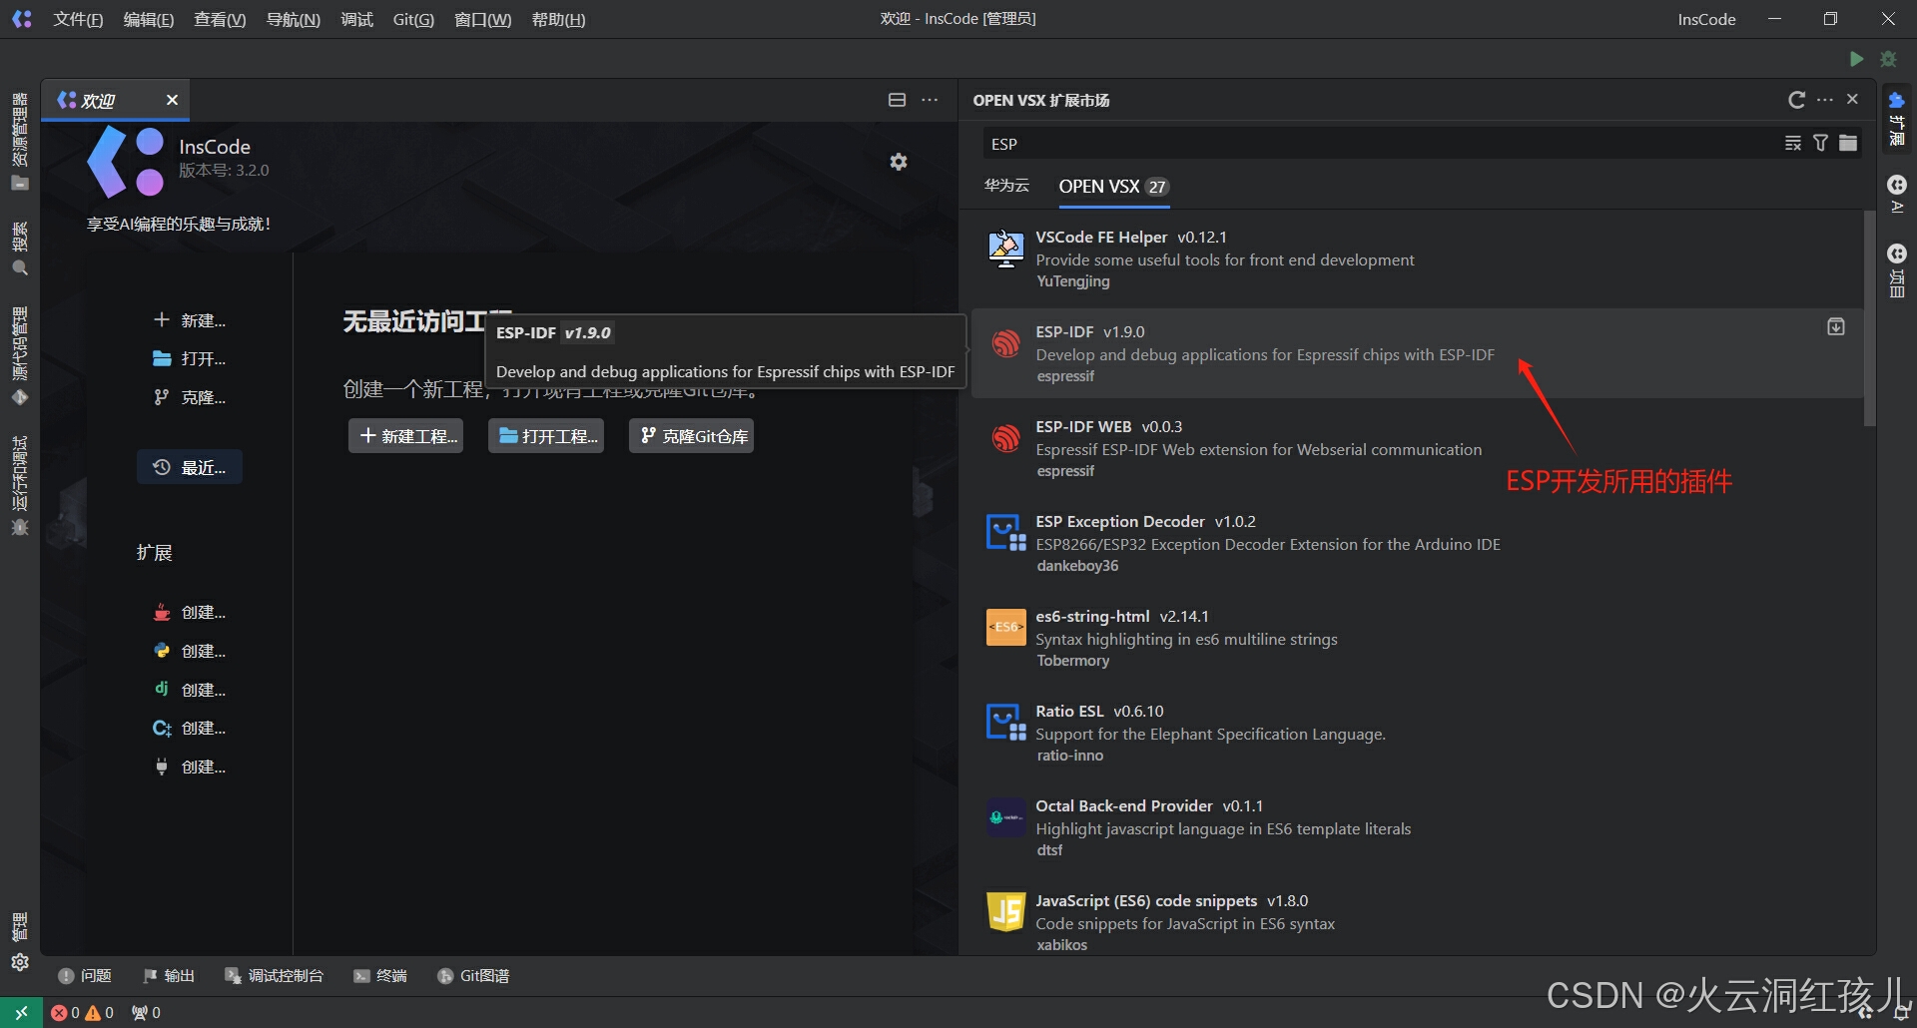This screenshot has width=1917, height=1028.
Task: Open welcome page settings gear
Action: (899, 162)
